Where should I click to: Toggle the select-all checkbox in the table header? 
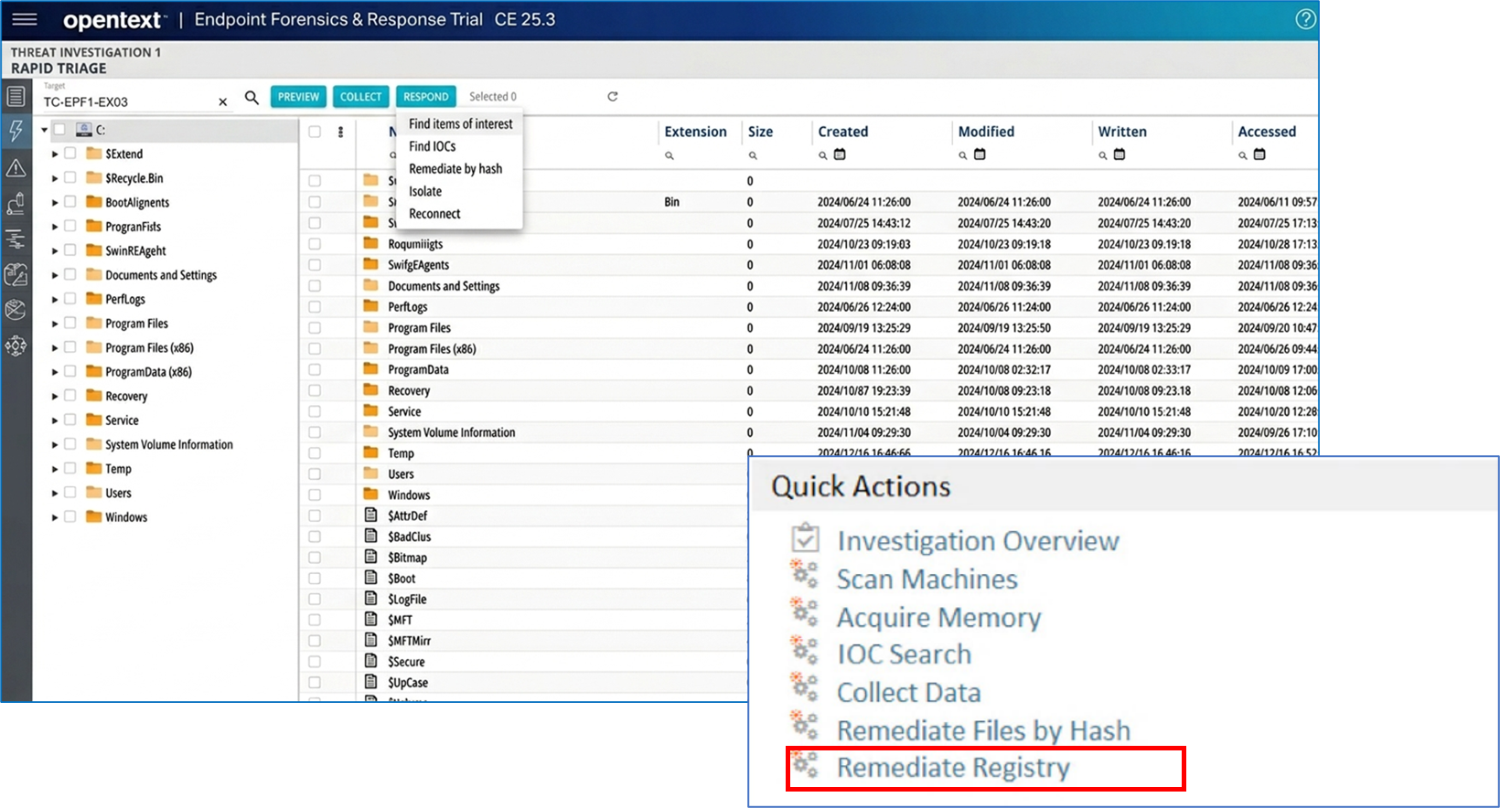coord(315,132)
